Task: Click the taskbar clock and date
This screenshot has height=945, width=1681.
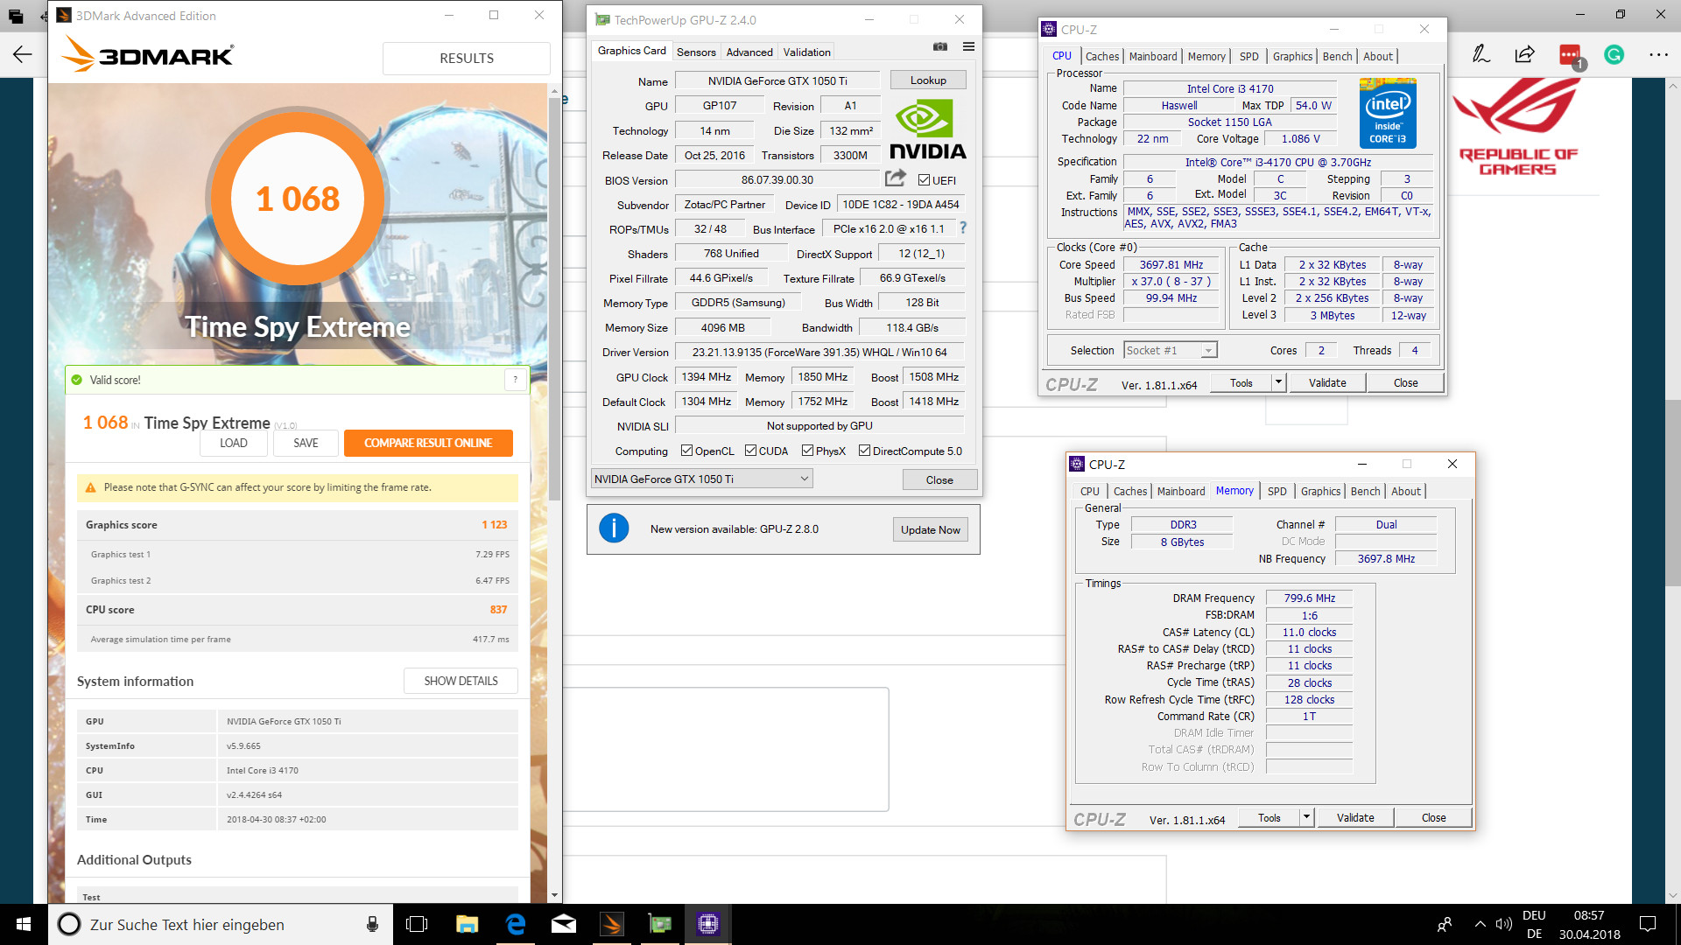Action: point(1589,924)
